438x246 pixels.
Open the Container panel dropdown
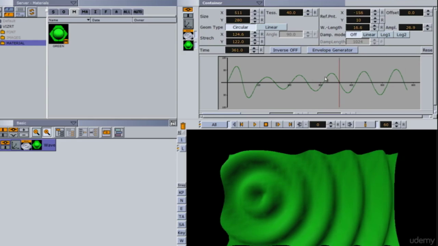259,3
